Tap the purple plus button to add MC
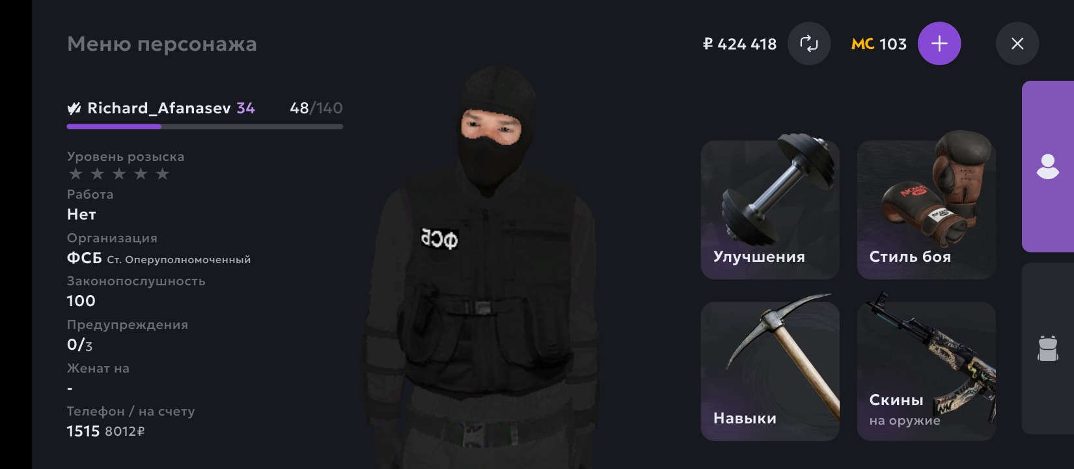This screenshot has height=469, width=1074. 939,44
